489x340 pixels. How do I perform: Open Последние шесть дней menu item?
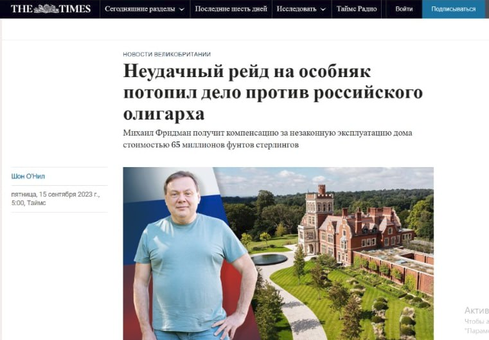[231, 9]
